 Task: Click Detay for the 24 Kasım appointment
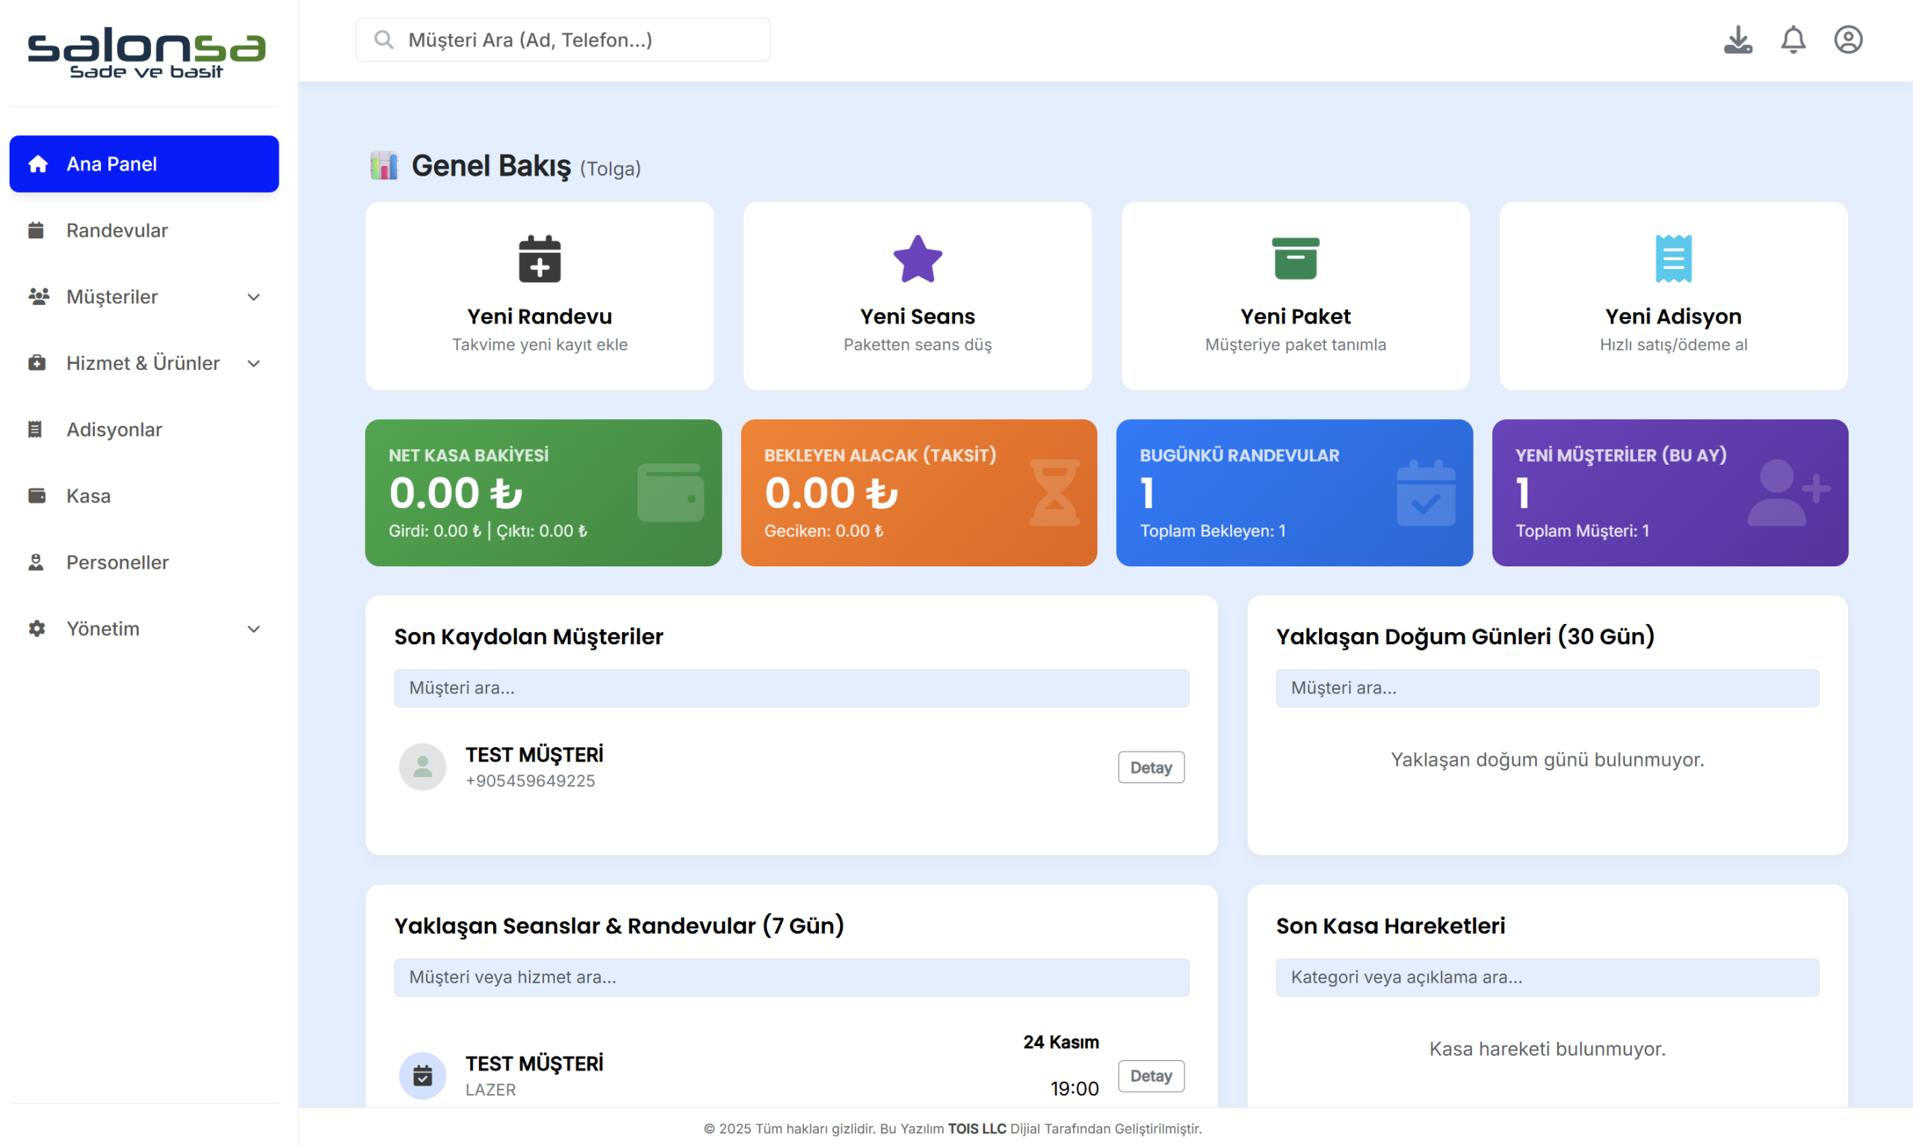click(1150, 1076)
